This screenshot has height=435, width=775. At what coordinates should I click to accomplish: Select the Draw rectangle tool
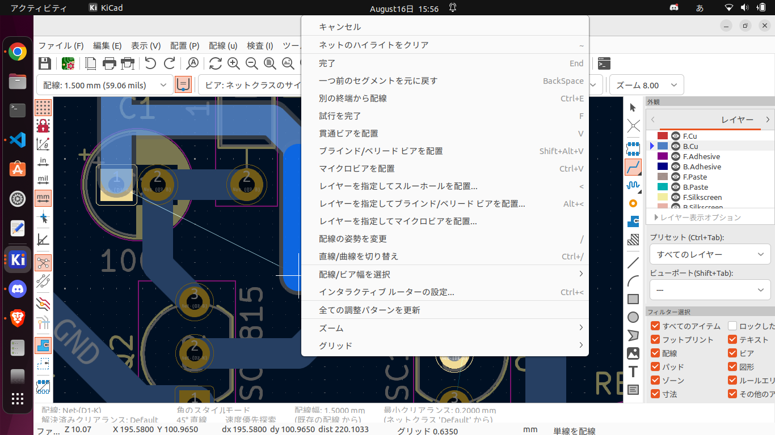coord(633,299)
